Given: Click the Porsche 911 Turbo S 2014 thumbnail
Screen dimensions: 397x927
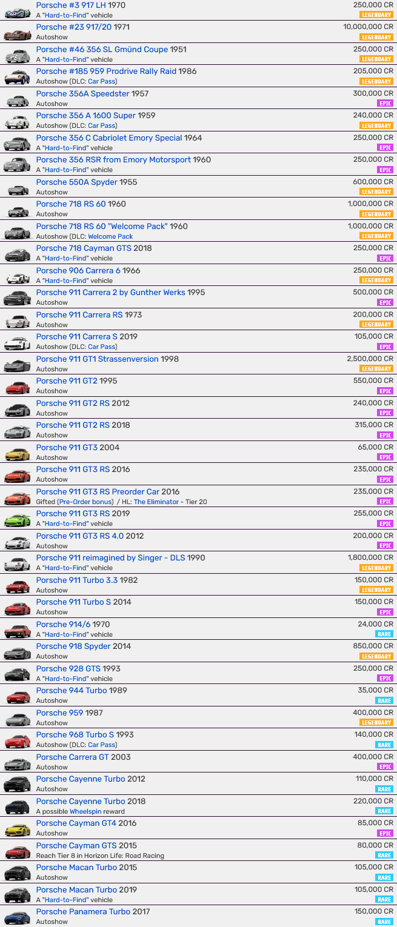Looking at the screenshot, I should 17,608.
